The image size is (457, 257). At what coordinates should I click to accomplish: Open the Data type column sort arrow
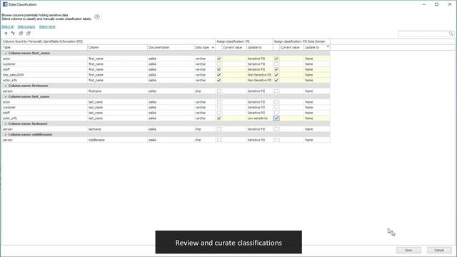[x=213, y=48]
